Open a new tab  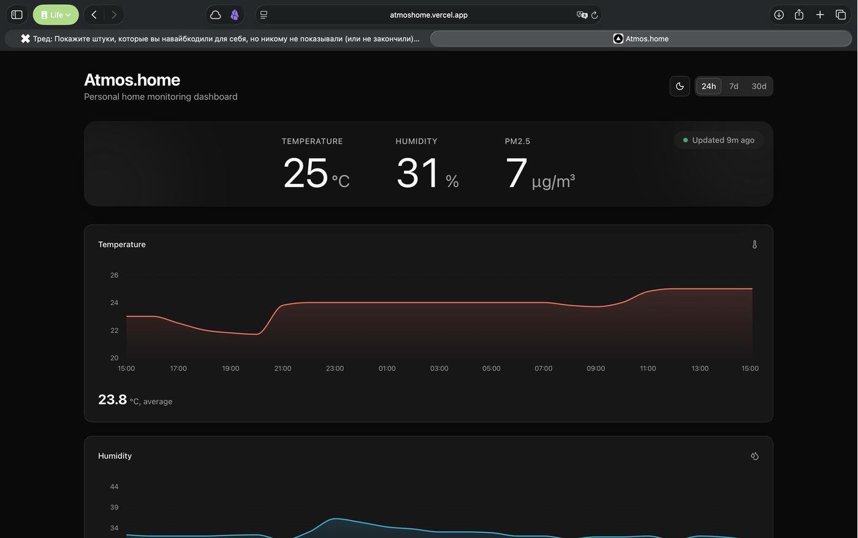pos(820,15)
